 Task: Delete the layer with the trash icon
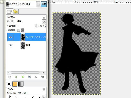42,77
